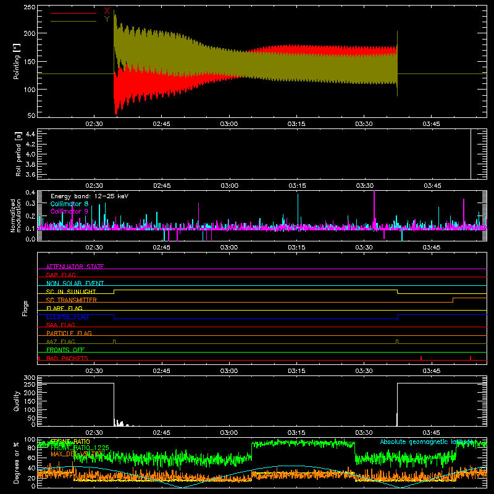This screenshot has width=494, height=494.
Task: Click the Absolute geomagnetic latitude label
Action: click(427, 442)
